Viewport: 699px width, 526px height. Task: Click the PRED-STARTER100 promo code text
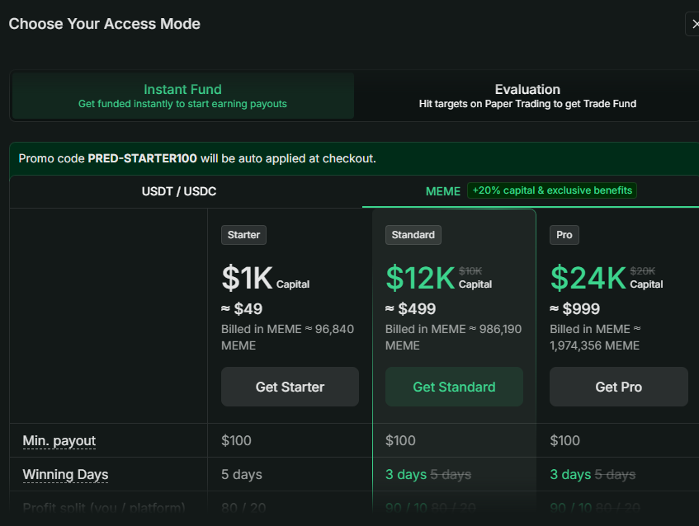142,158
